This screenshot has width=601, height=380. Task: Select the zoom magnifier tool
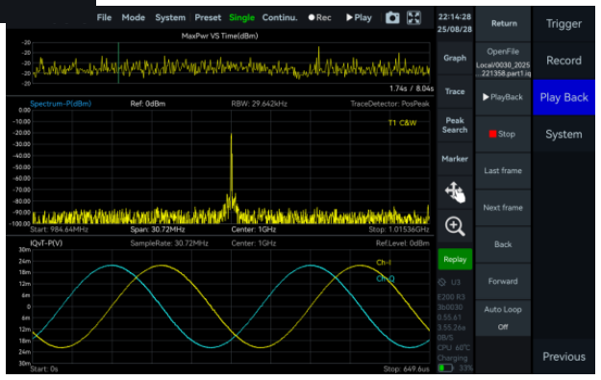tap(455, 226)
